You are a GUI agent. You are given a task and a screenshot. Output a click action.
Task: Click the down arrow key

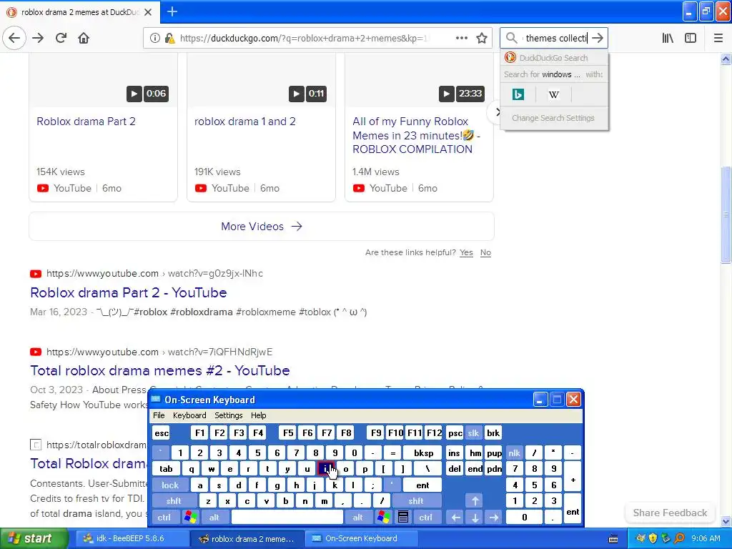pyautogui.click(x=475, y=518)
